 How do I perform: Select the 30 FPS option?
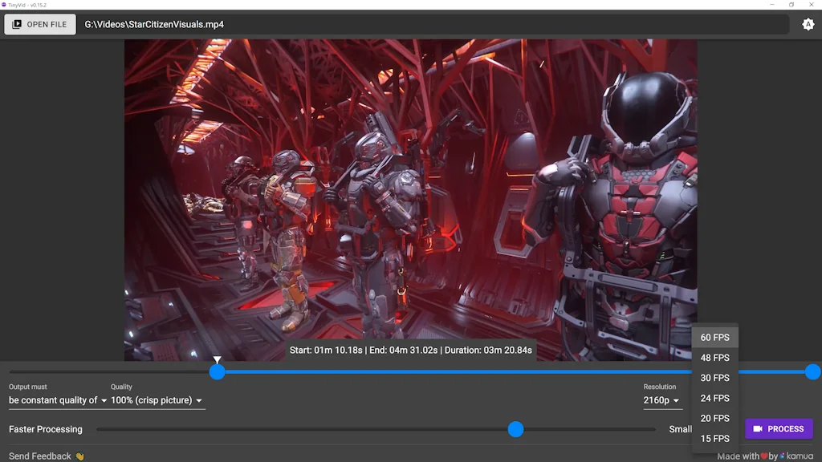coord(714,378)
